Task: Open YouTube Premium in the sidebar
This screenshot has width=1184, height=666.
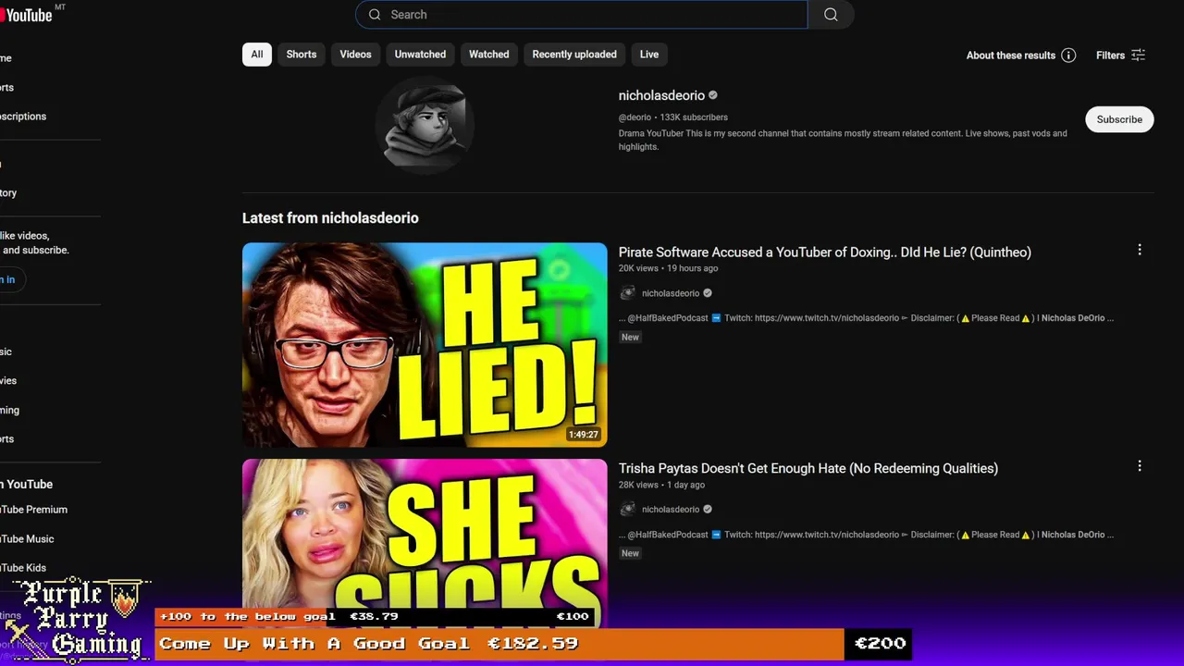Action: click(x=33, y=510)
